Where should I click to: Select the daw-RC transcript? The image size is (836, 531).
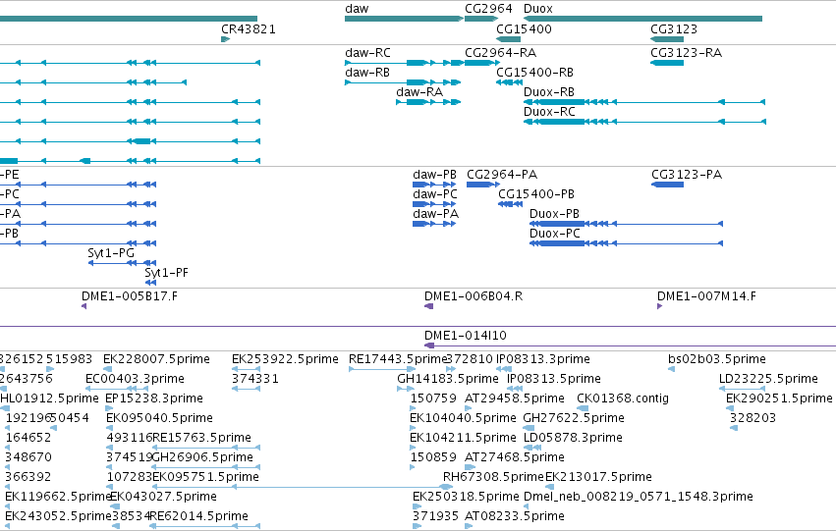point(405,63)
